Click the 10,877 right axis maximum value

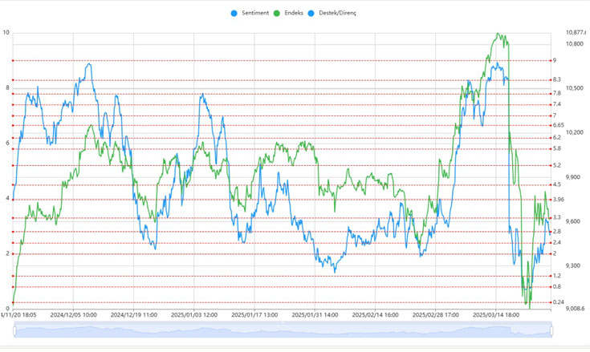(x=576, y=32)
